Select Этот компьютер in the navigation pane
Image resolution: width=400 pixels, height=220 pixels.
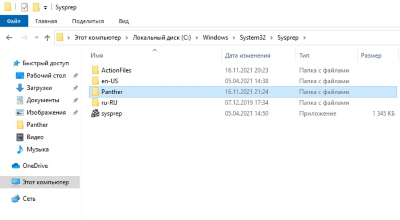(45, 182)
